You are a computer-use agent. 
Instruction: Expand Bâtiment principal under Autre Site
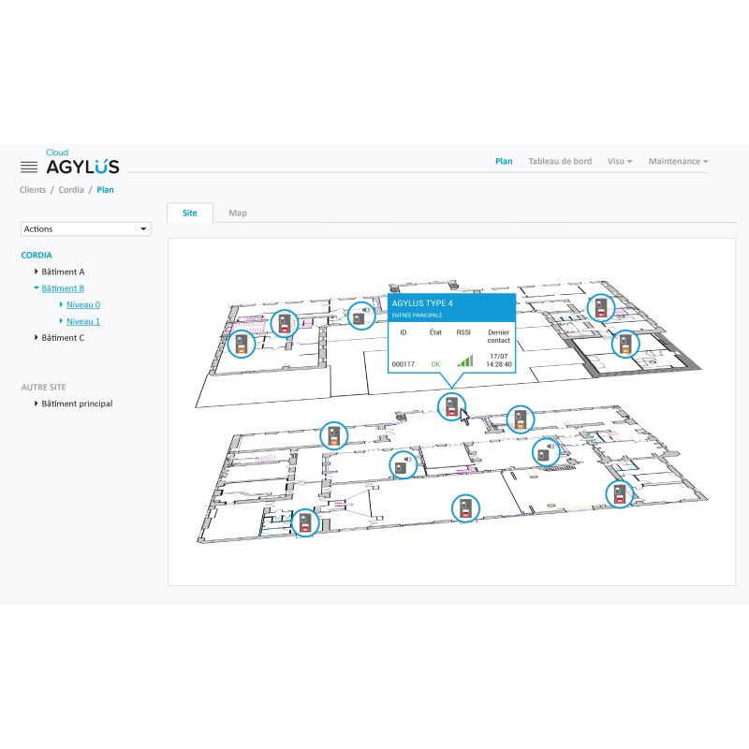tap(37, 404)
